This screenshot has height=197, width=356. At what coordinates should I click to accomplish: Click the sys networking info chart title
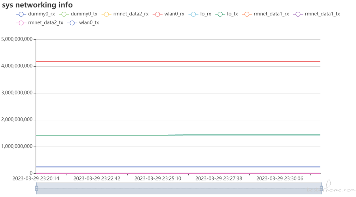[38, 5]
